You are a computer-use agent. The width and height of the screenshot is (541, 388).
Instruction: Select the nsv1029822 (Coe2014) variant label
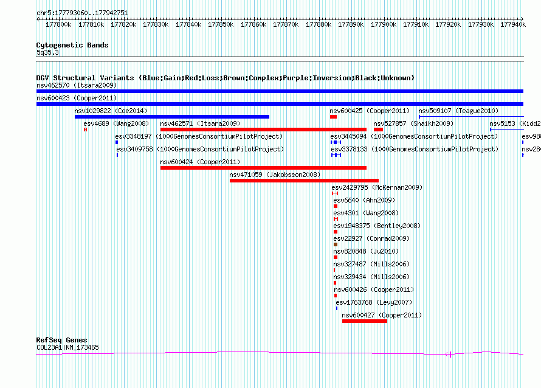tap(111, 111)
